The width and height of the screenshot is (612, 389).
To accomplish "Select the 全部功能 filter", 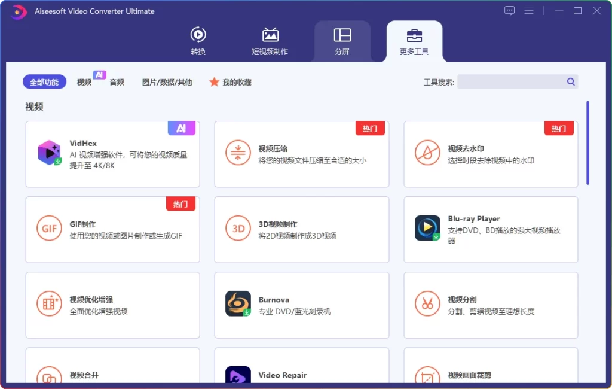I will [x=44, y=82].
